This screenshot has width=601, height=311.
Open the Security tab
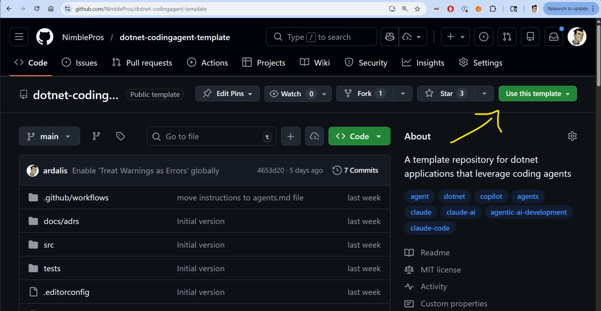point(366,63)
